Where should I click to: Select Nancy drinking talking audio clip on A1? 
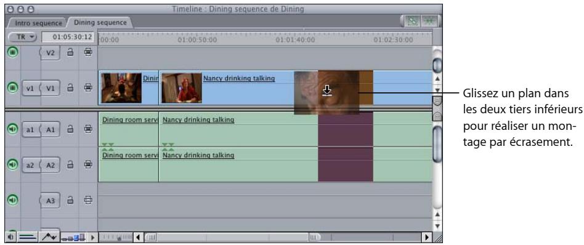coord(238,129)
